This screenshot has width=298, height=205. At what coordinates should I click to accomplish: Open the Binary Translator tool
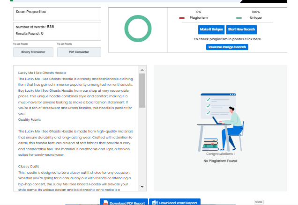click(33, 52)
